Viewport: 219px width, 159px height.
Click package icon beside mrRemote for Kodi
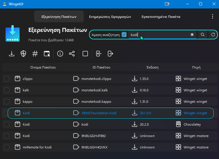18,147
